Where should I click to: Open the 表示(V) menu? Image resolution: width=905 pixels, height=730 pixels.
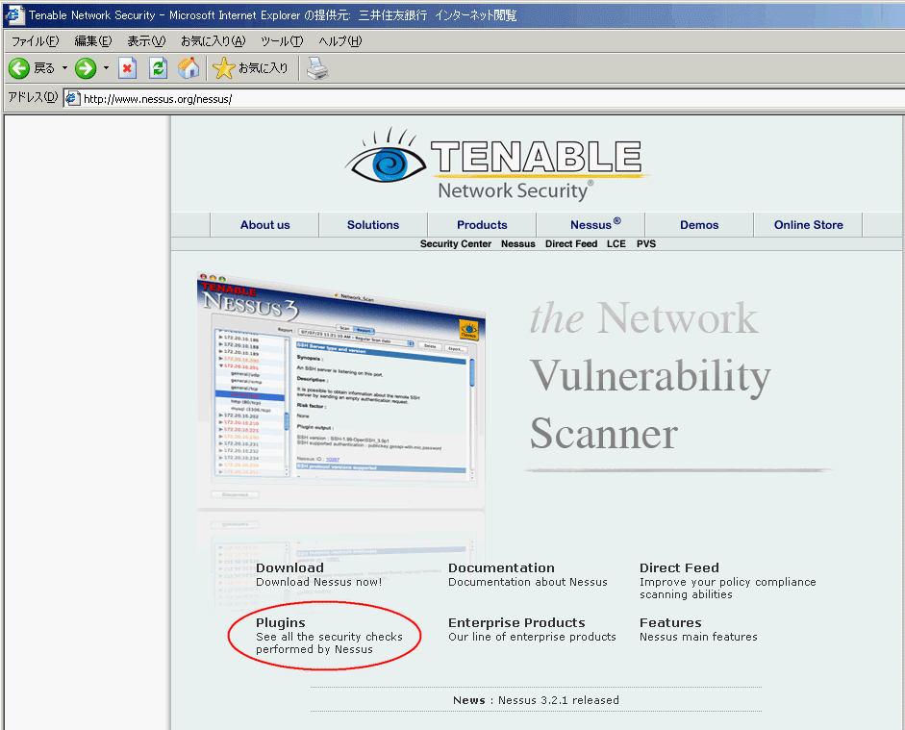pos(146,41)
